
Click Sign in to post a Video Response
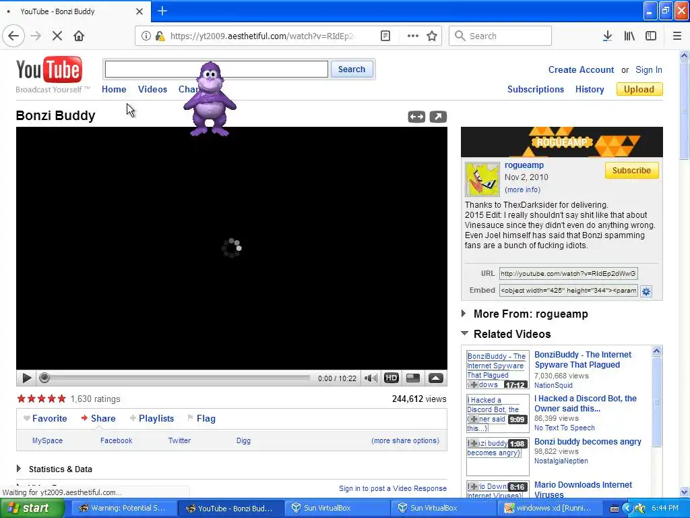coord(393,488)
